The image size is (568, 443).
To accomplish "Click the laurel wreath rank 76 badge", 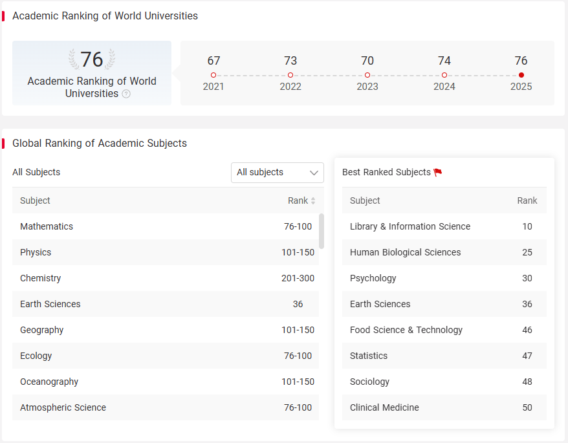I will 92,59.
